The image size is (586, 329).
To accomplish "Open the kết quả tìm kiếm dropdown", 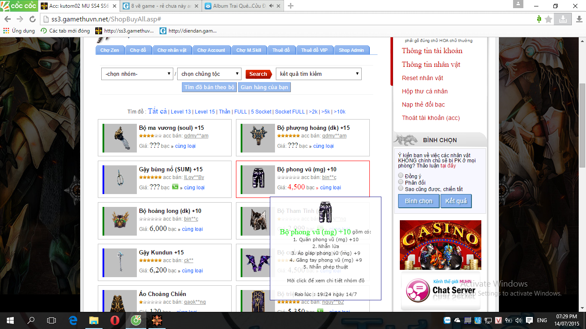I will pos(319,74).
